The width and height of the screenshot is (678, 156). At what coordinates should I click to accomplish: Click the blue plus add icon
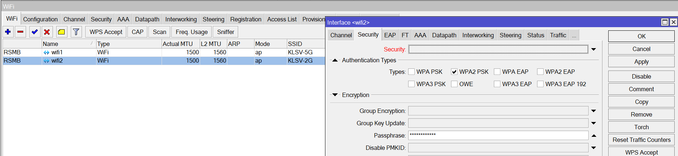pos(8,32)
